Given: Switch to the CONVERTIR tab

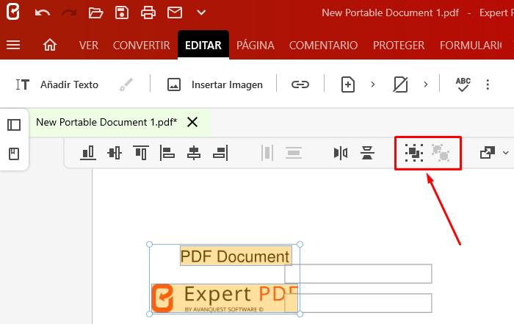Looking at the screenshot, I should 142,46.
